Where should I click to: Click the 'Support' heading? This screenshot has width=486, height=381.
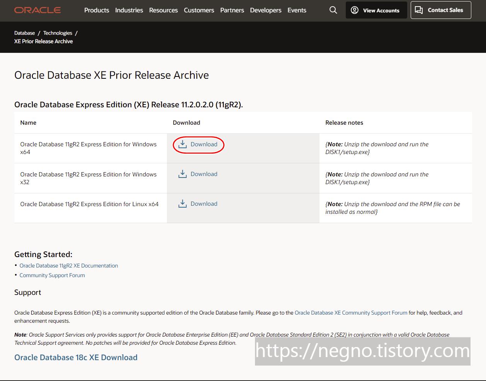tap(27, 293)
